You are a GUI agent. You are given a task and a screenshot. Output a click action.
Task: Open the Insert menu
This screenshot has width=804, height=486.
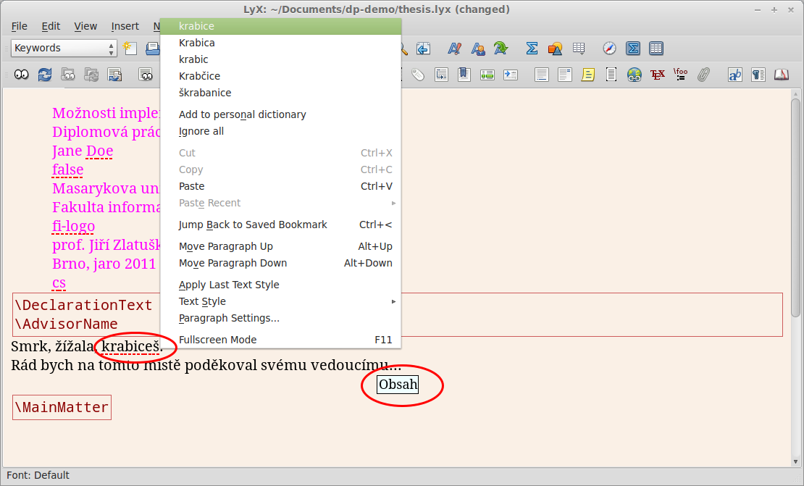(125, 26)
